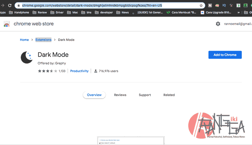Switch to the Related tab

click(169, 95)
